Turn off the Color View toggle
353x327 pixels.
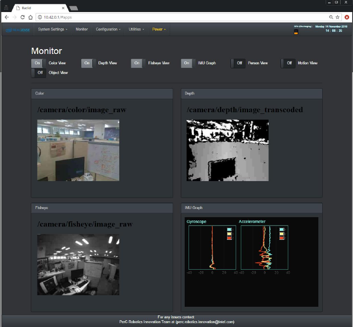click(x=38, y=63)
